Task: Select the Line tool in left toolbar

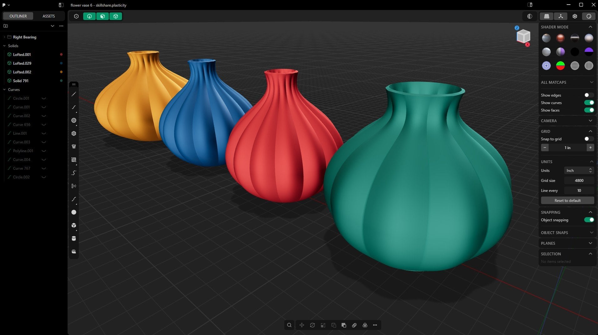Action: [74, 94]
